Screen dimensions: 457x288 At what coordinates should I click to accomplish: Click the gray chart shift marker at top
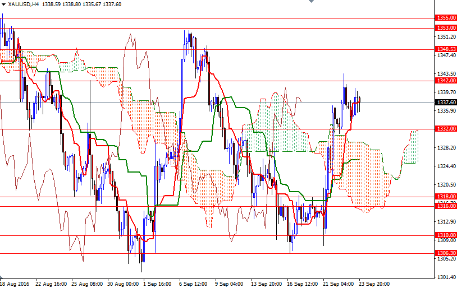pos(312,2)
